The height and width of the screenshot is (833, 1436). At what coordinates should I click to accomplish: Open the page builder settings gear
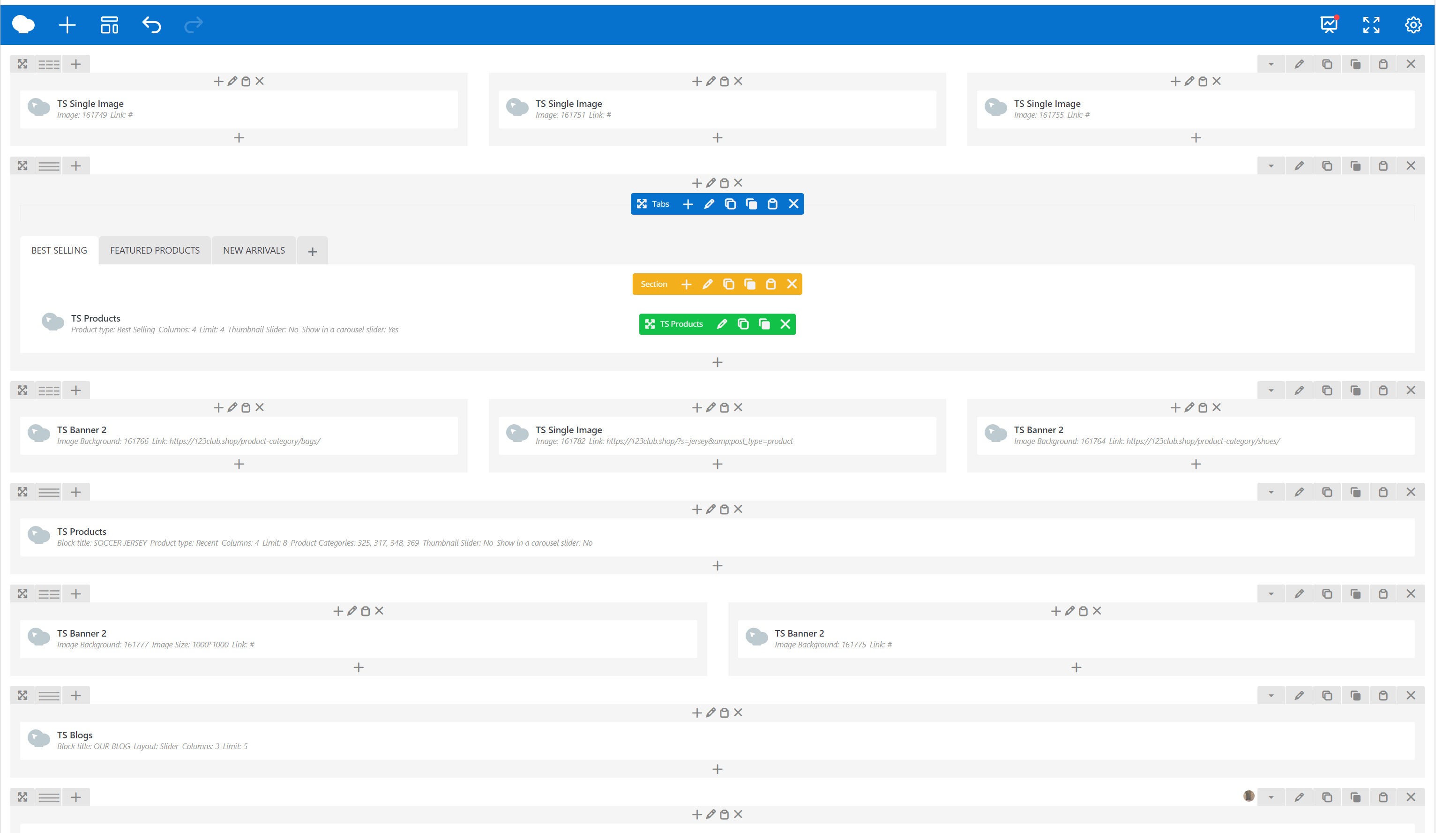[x=1413, y=25]
